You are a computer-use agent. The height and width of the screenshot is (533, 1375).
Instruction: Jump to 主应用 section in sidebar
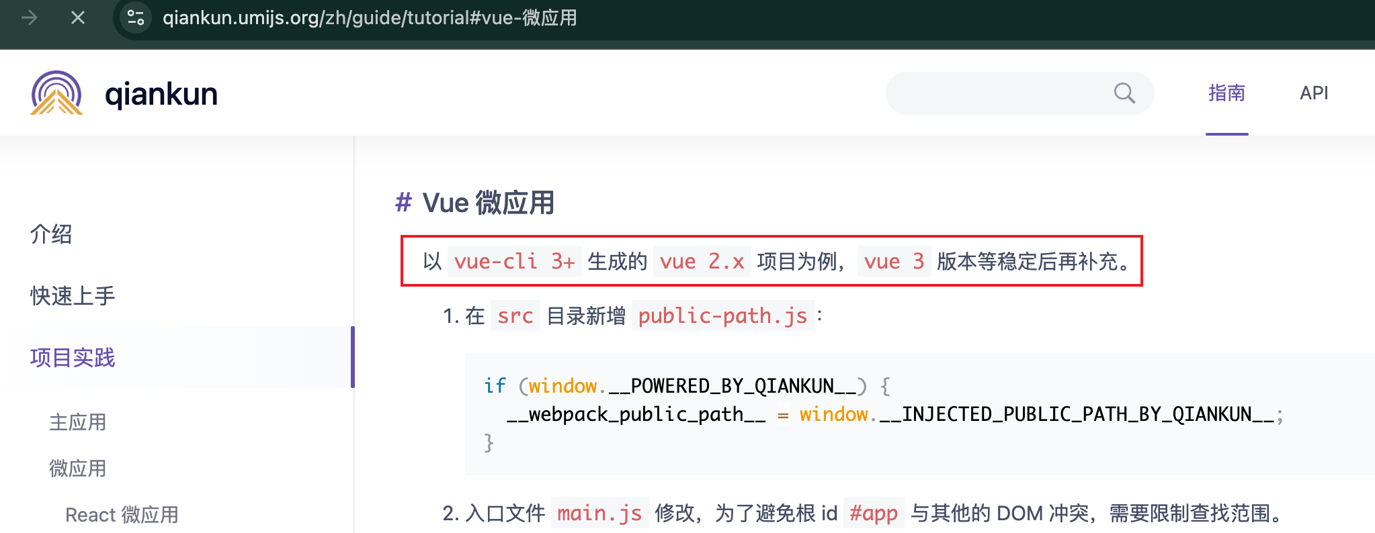point(78,422)
